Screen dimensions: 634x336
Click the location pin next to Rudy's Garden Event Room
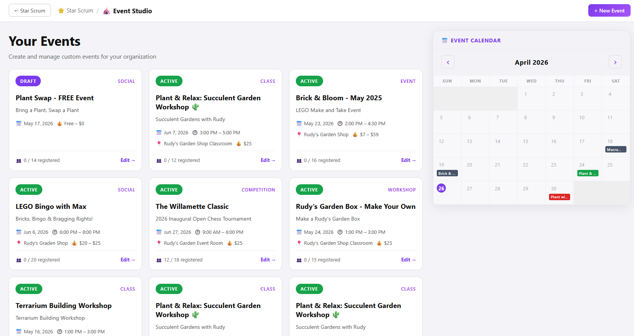tap(159, 243)
